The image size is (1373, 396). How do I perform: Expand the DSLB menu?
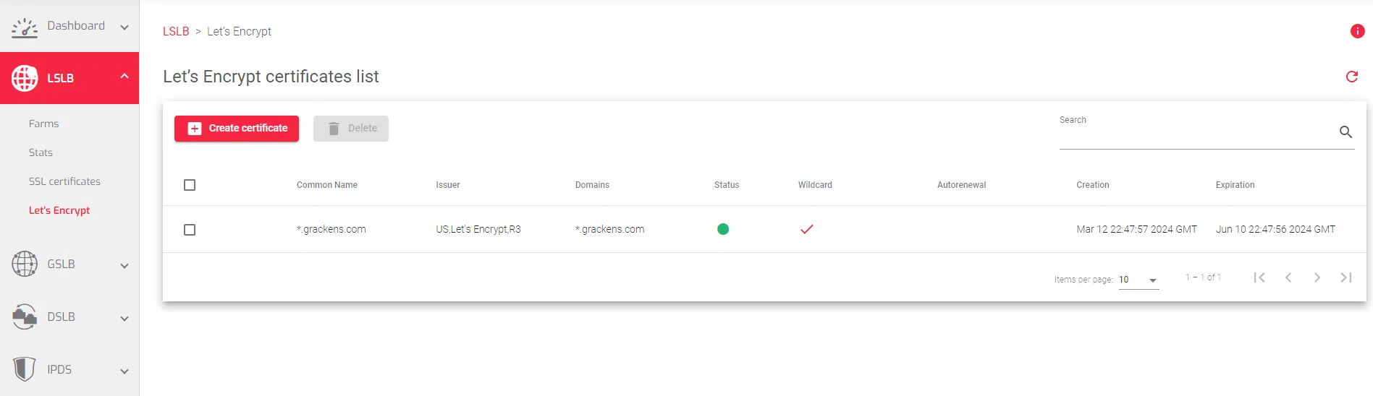pos(124,318)
